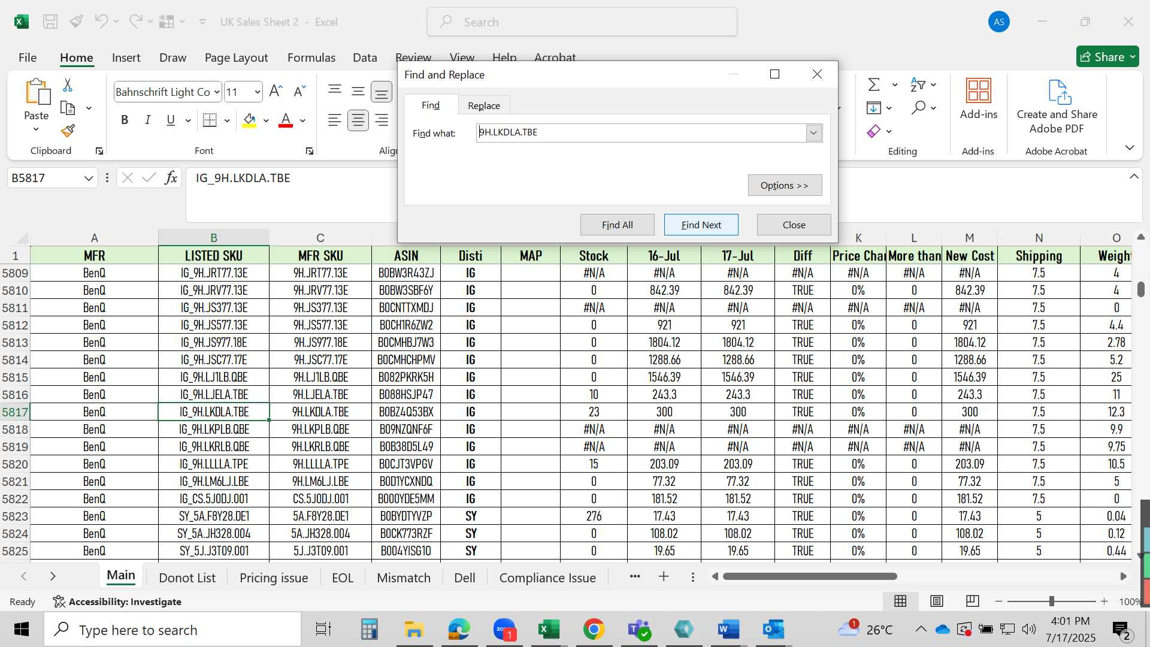This screenshot has width=1150, height=647.
Task: Switch to Page Layout view icon
Action: tap(937, 601)
